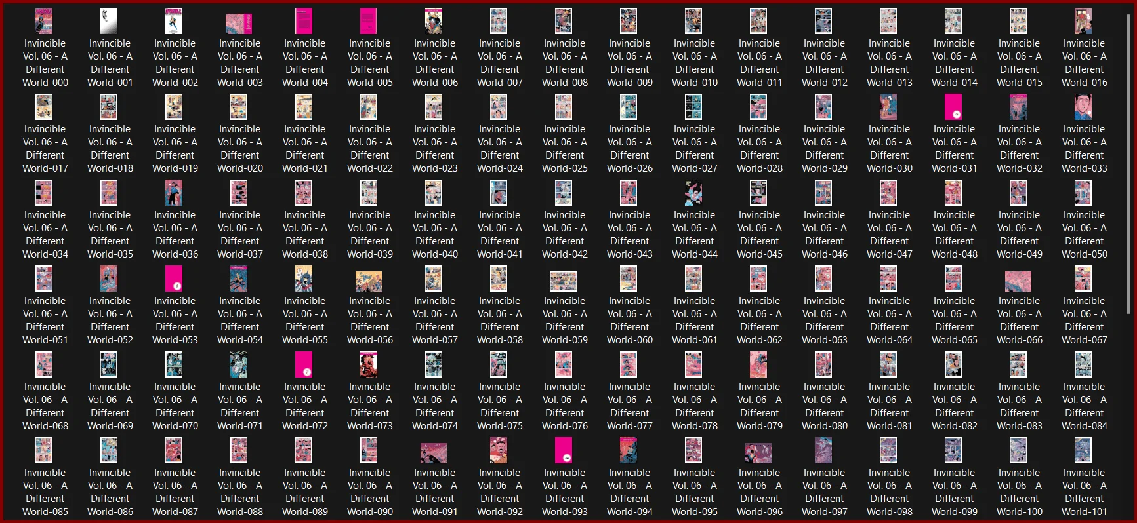This screenshot has height=523, width=1137.
Task: Select the World-079 file icon
Action: coord(758,364)
